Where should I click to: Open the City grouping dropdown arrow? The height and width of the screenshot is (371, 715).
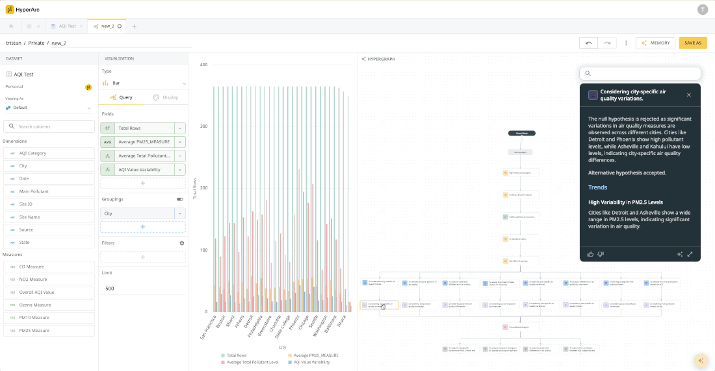coord(179,213)
